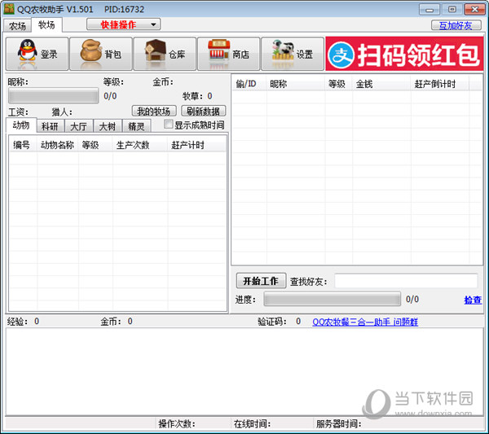Maximize the QQ农牧助手 window
Viewport: 489px width, 434px height.
point(452,9)
